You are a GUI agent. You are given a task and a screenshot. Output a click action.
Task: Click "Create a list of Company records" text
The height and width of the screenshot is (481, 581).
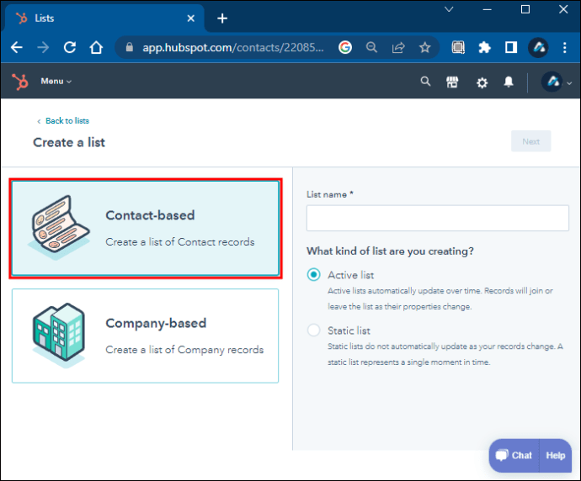184,350
